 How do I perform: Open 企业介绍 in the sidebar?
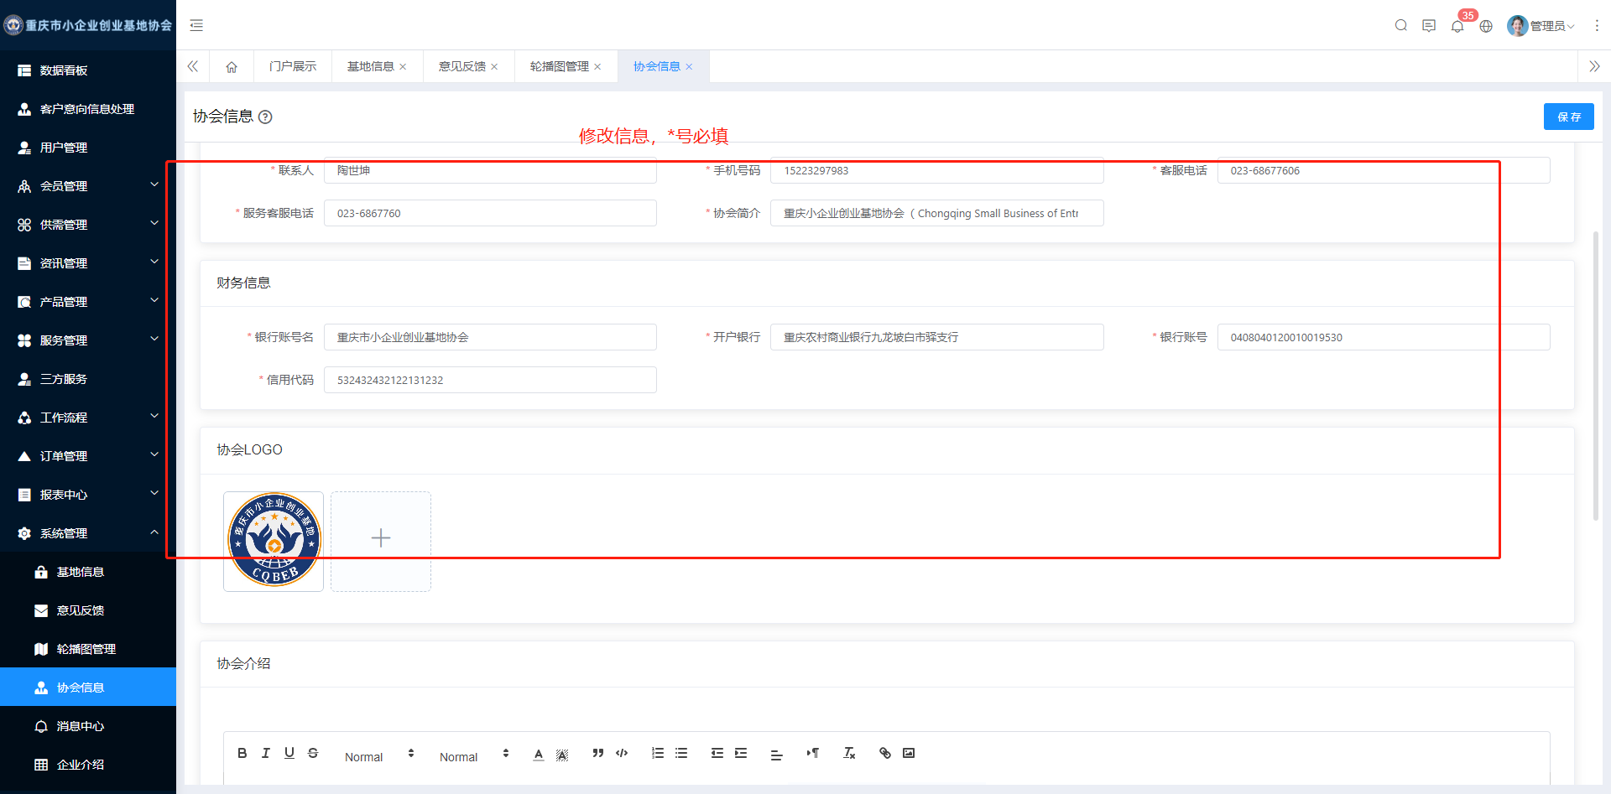click(x=88, y=765)
